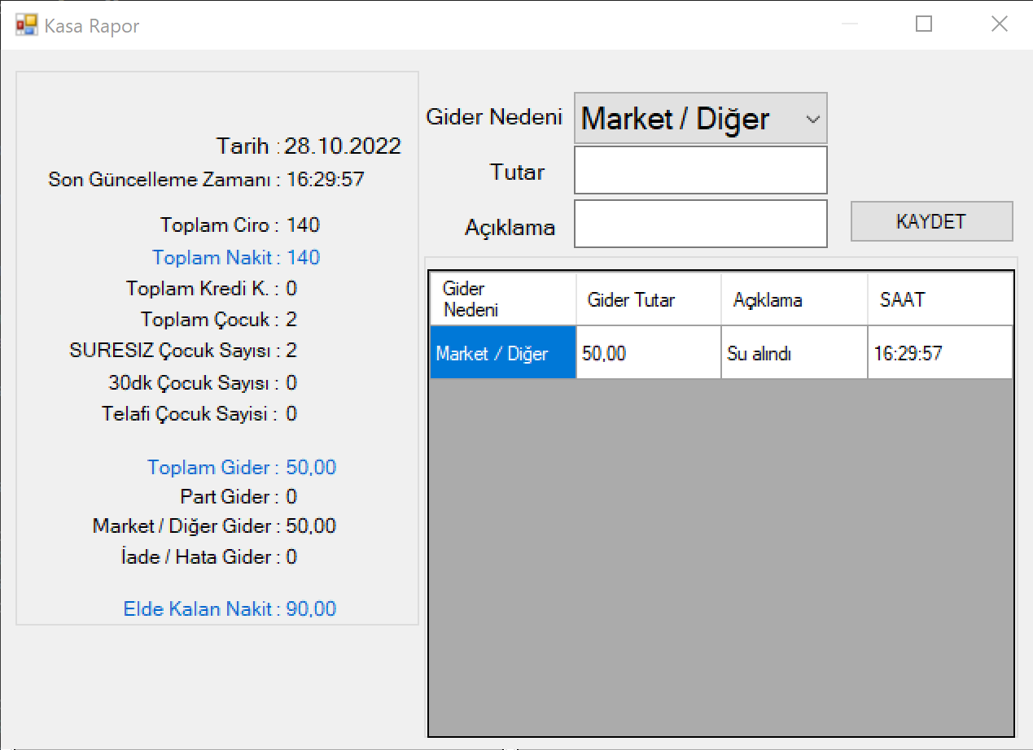The height and width of the screenshot is (750, 1033).
Task: Click the Açıklama column header
Action: point(794,300)
